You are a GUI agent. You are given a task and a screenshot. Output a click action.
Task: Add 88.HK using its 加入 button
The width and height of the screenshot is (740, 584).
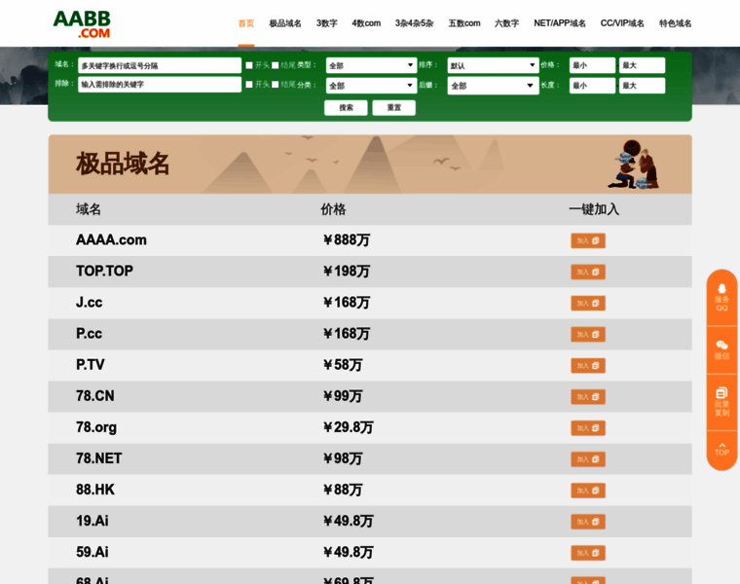(587, 490)
